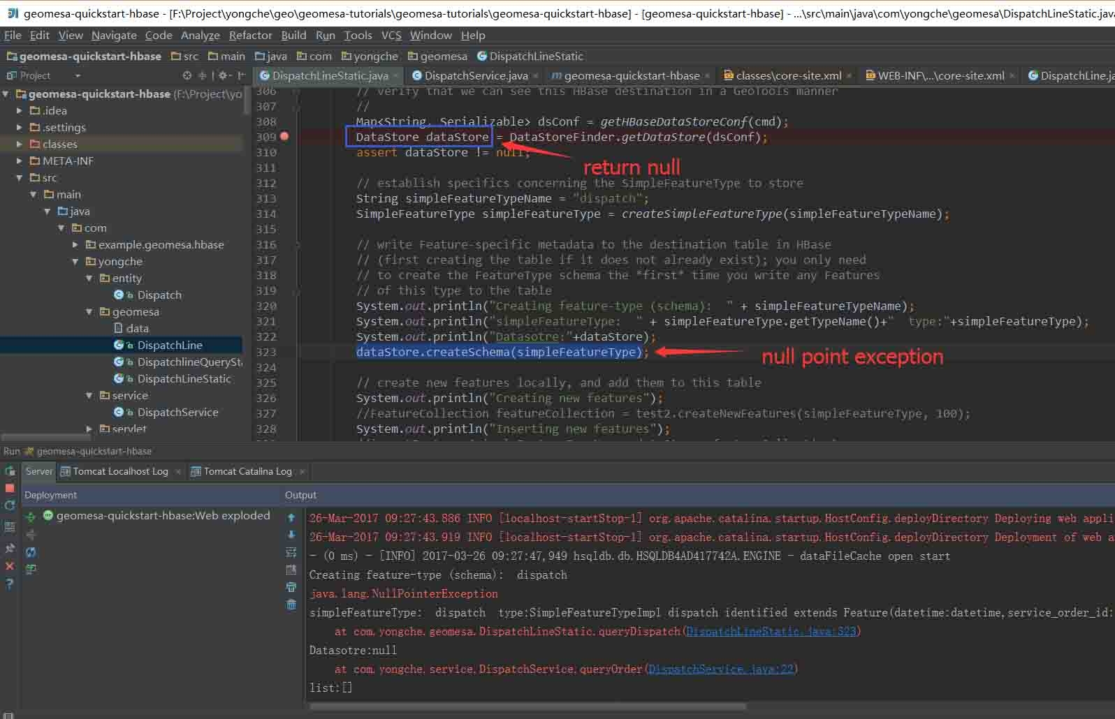The width and height of the screenshot is (1115, 719).
Task: Open the Project panel gear settings
Action: pyautogui.click(x=223, y=75)
